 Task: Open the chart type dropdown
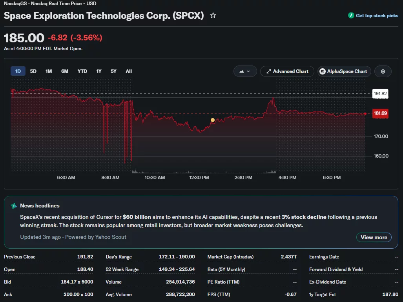[245, 71]
